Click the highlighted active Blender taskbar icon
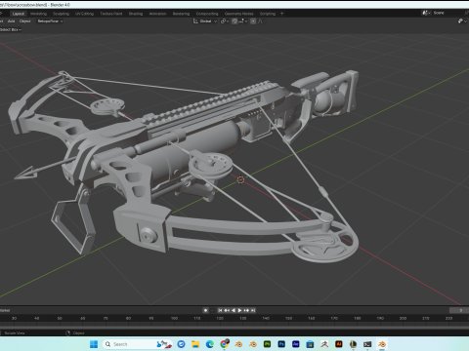Viewport: 469px width, 351px height. pos(382,344)
